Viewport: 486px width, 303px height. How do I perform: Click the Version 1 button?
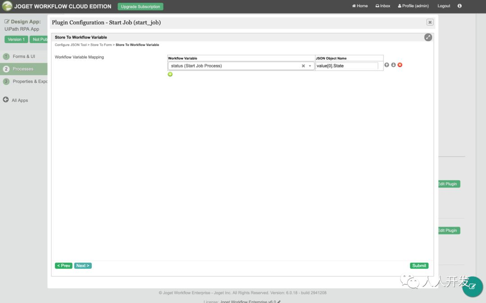pos(16,39)
